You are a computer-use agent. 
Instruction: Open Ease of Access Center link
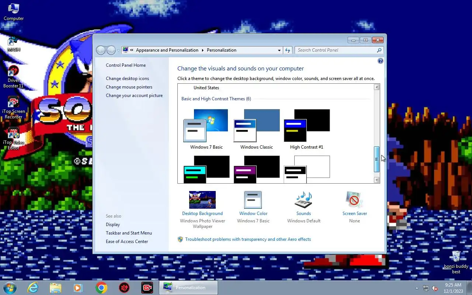pos(127,242)
